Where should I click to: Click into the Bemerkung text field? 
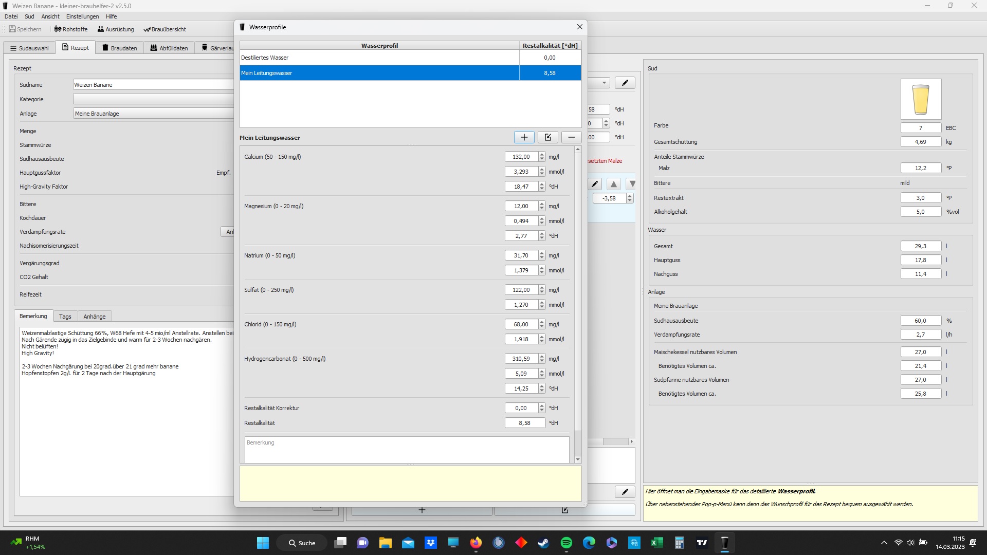tap(407, 450)
